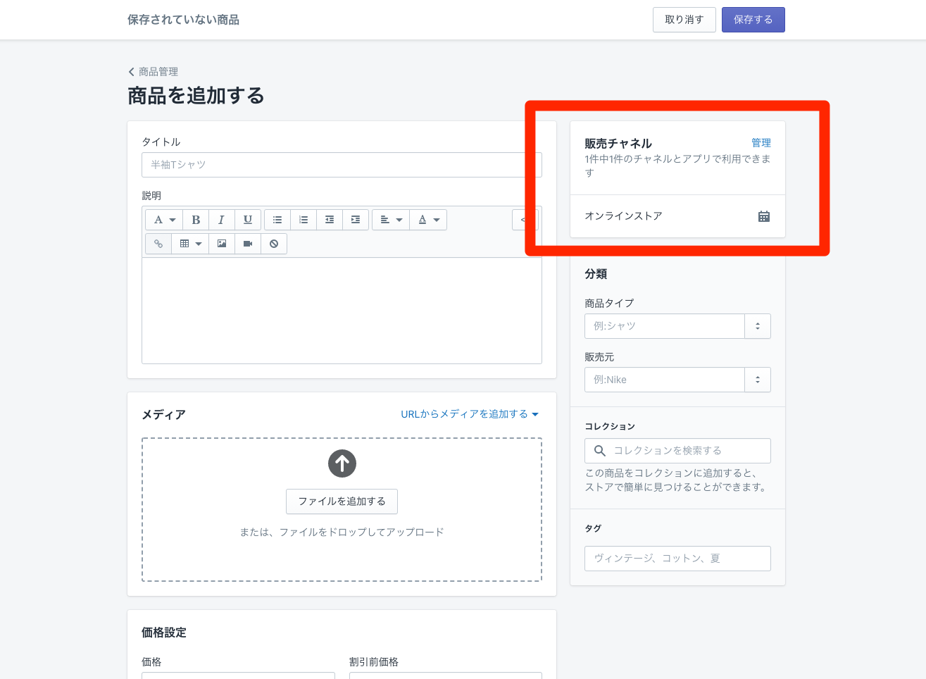The image size is (926, 679).
Task: Apply italic formatting to the description
Action: (x=221, y=219)
